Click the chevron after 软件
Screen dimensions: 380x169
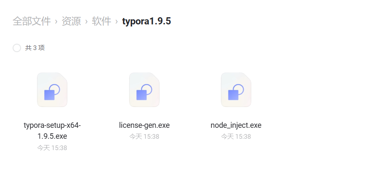(x=117, y=21)
